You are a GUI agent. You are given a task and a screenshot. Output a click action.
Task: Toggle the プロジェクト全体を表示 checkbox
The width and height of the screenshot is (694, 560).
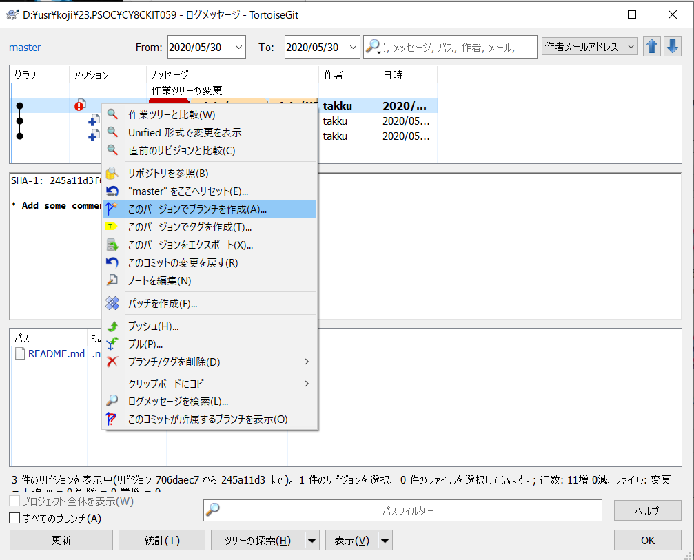pyautogui.click(x=14, y=501)
